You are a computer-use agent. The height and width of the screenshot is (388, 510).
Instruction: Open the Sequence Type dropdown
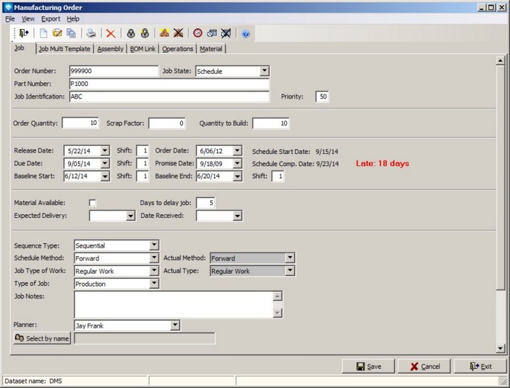click(x=154, y=245)
